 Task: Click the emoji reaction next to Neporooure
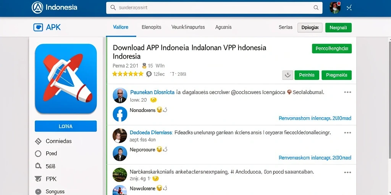(159, 149)
